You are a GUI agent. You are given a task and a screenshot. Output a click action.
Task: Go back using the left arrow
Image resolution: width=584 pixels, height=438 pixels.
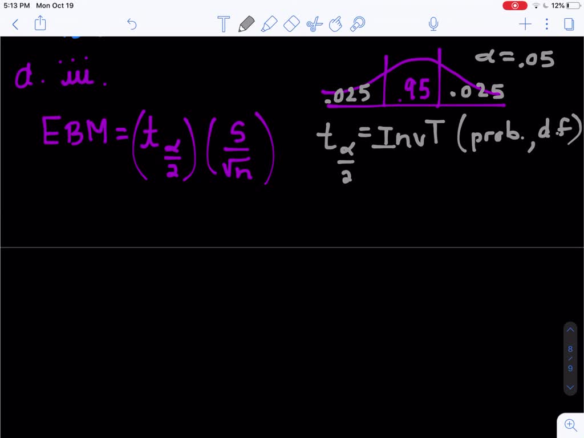(15, 24)
